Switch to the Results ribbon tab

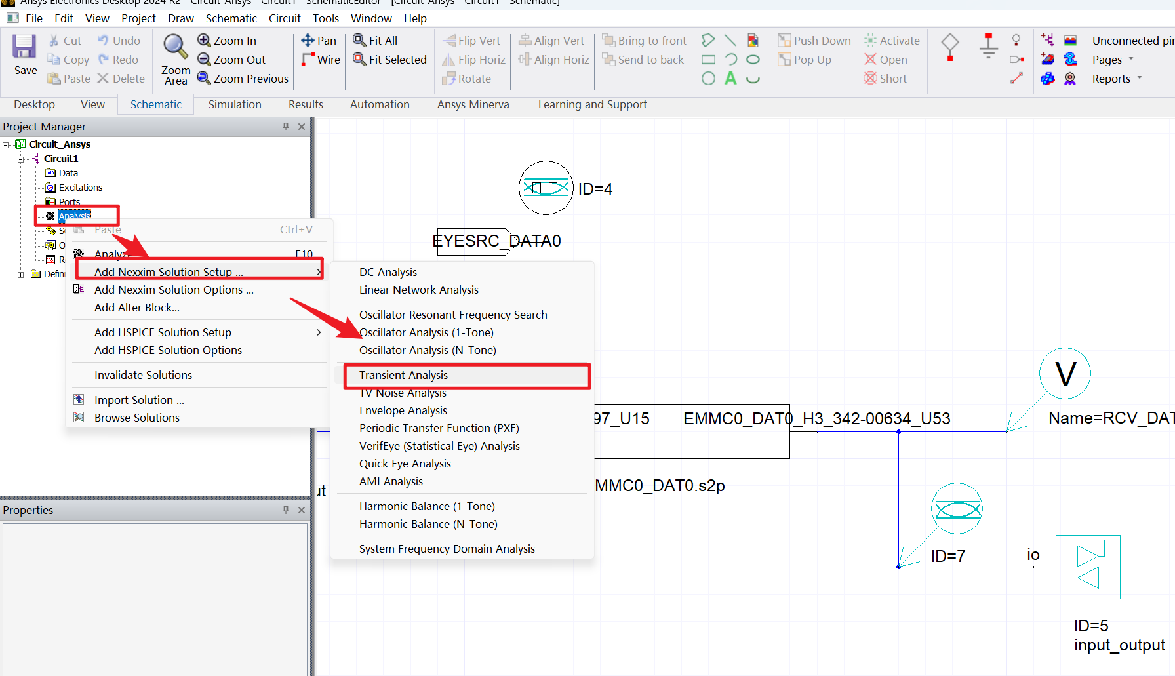click(x=306, y=104)
